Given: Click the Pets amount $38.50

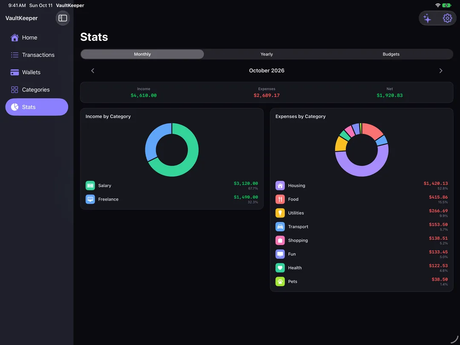Looking at the screenshot, I should tap(440, 279).
